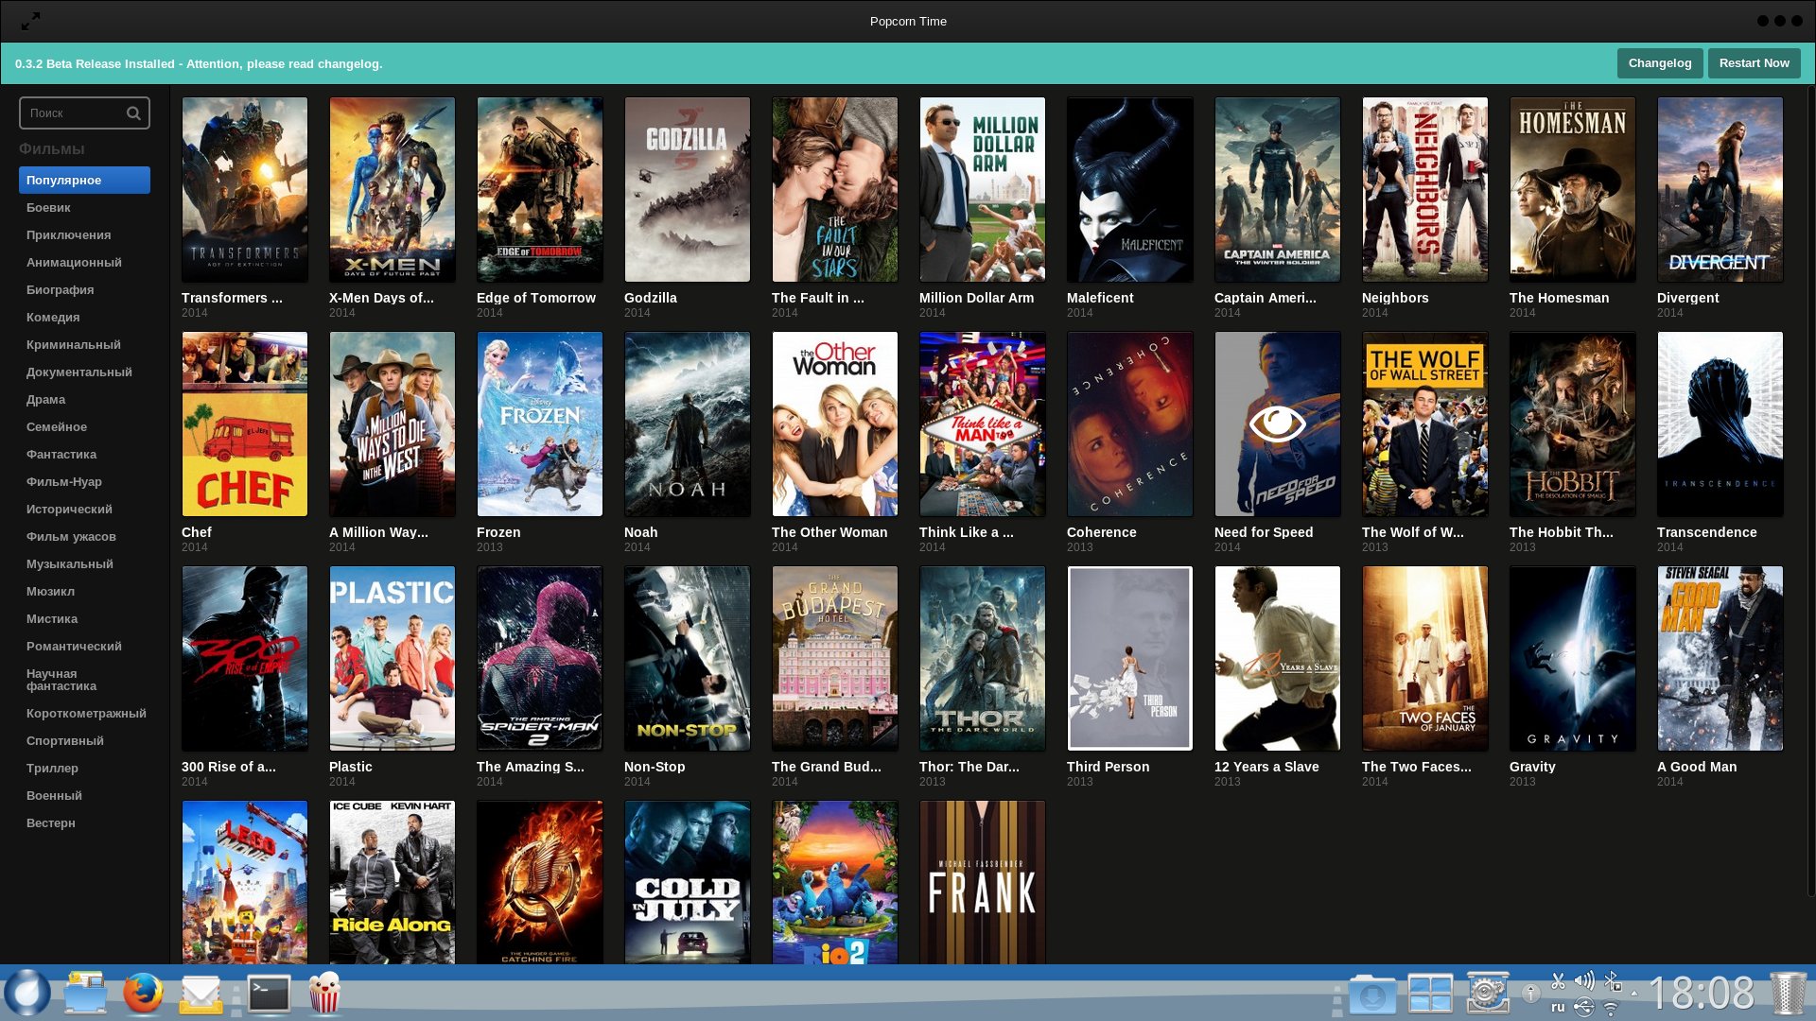
Task: Select the Комедия genre
Action: coord(53,318)
